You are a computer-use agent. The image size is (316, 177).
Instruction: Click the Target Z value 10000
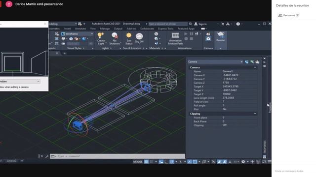[226, 94]
